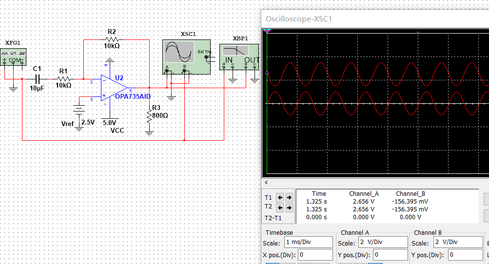Focus the Timebase X pos field
Image resolution: width=489 pixels, height=264 pixels.
click(x=315, y=255)
